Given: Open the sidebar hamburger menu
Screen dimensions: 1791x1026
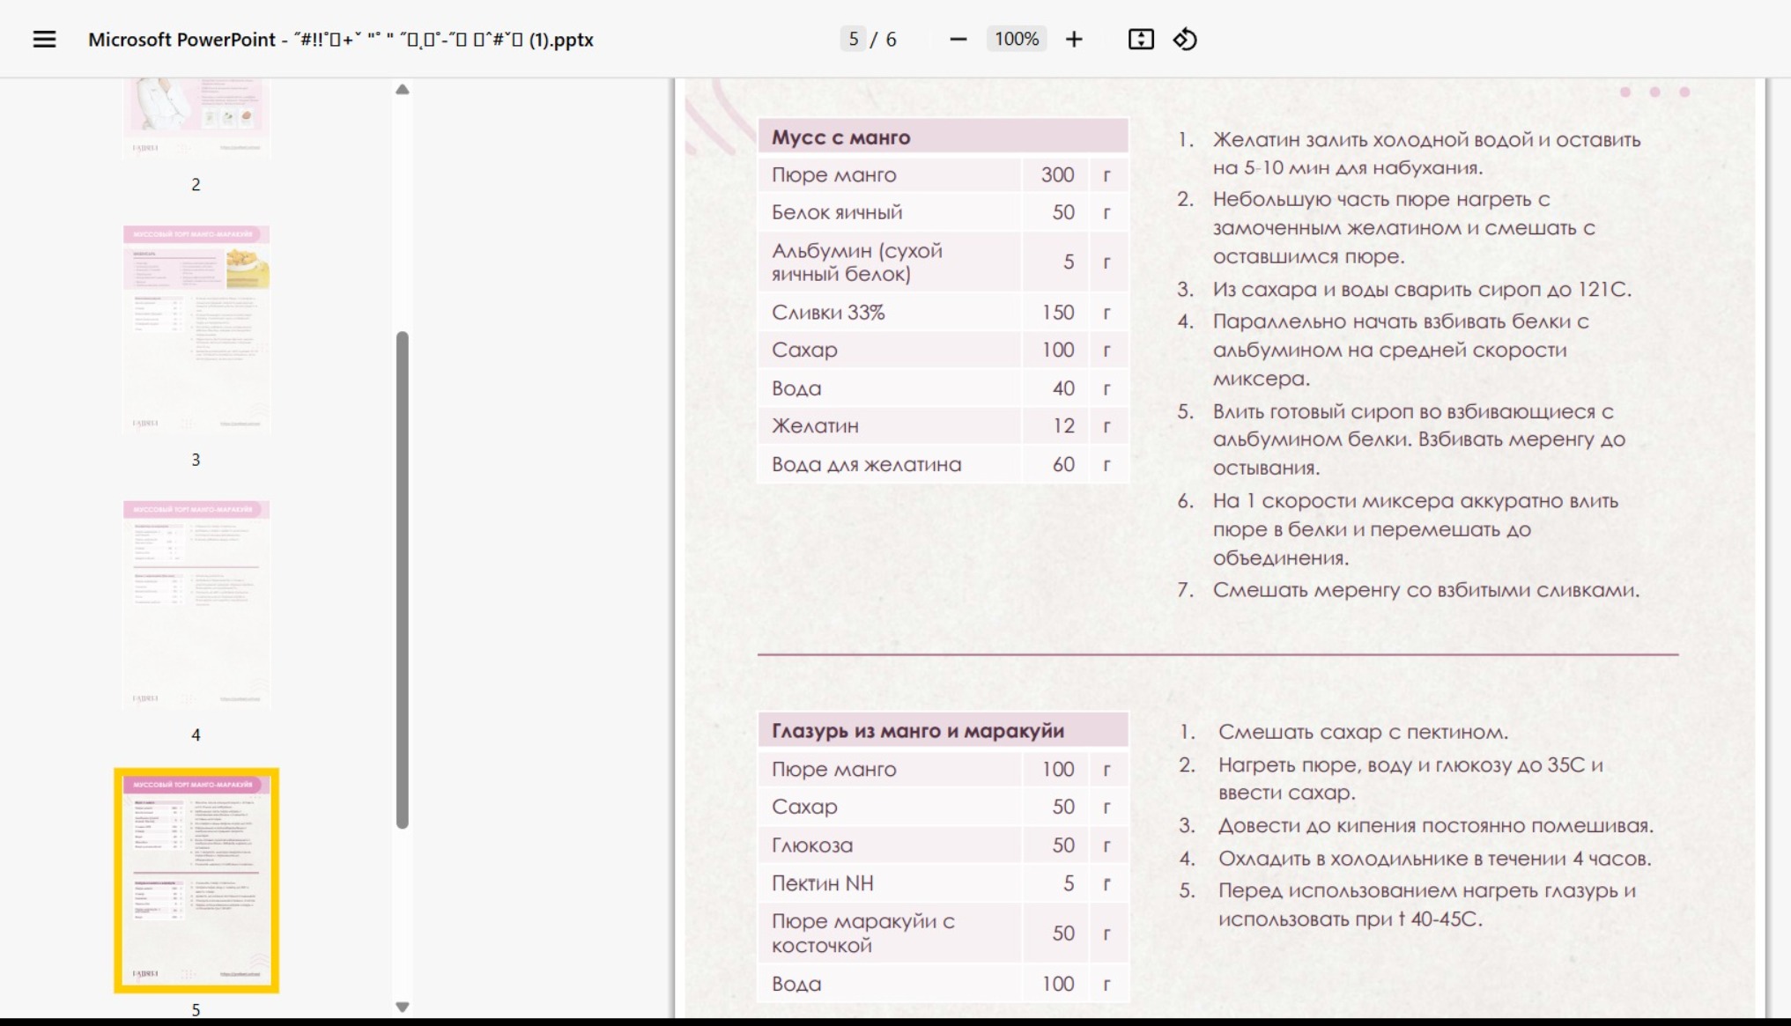Looking at the screenshot, I should pos(44,39).
